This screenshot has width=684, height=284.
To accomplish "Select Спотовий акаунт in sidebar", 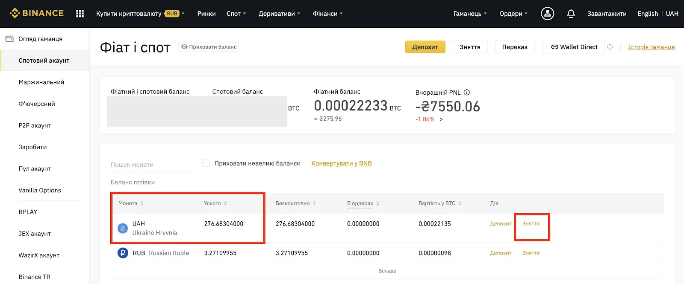I will 44,61.
